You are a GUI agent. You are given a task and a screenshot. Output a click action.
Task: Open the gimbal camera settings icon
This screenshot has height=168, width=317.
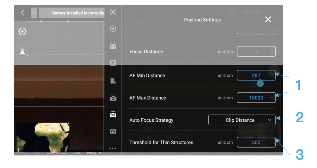coord(113,98)
